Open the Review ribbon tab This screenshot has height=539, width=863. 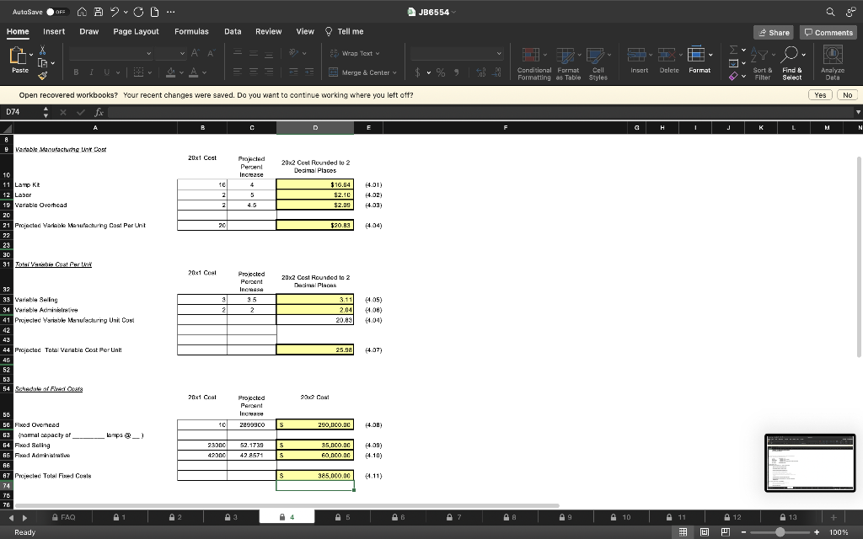coord(268,31)
